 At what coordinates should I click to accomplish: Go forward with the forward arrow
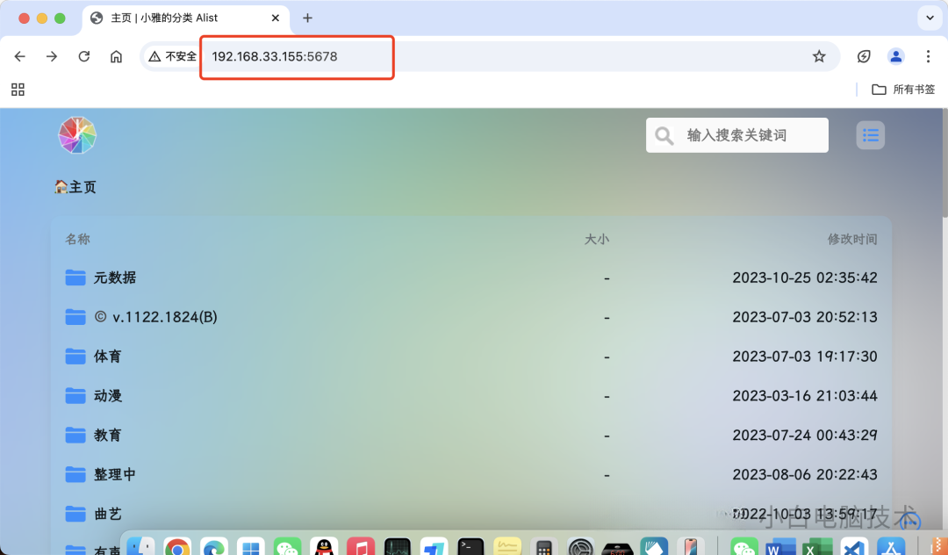pos(52,56)
